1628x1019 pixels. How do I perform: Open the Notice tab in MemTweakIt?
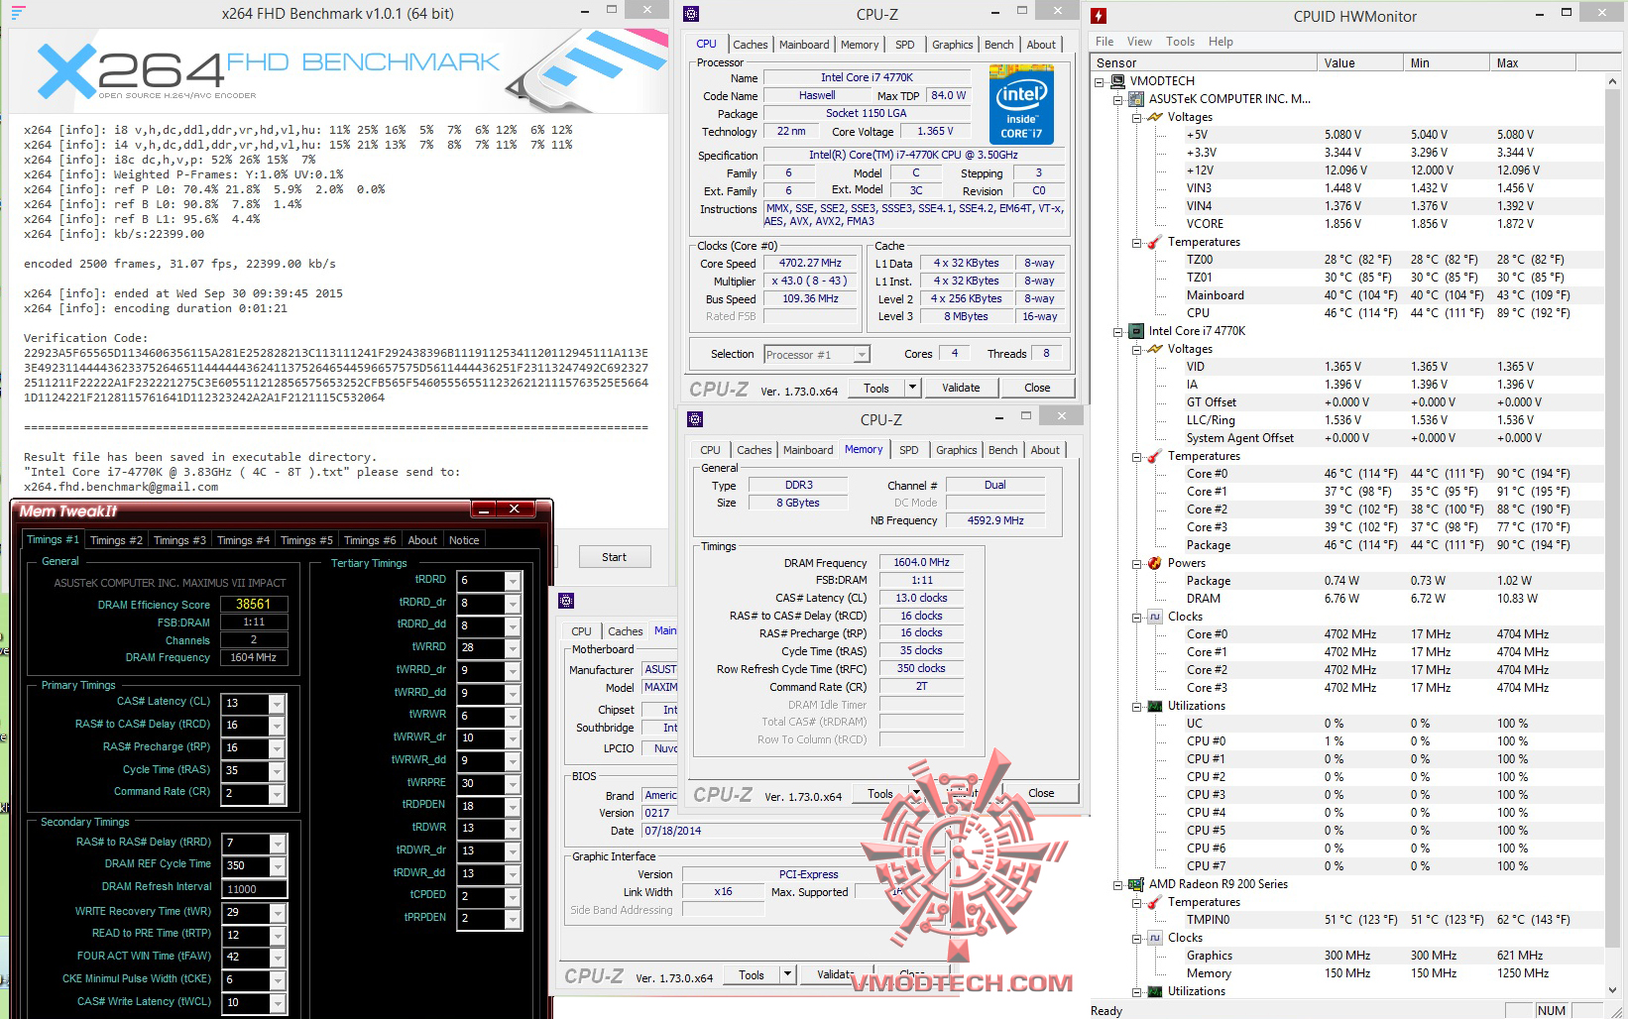tap(464, 540)
